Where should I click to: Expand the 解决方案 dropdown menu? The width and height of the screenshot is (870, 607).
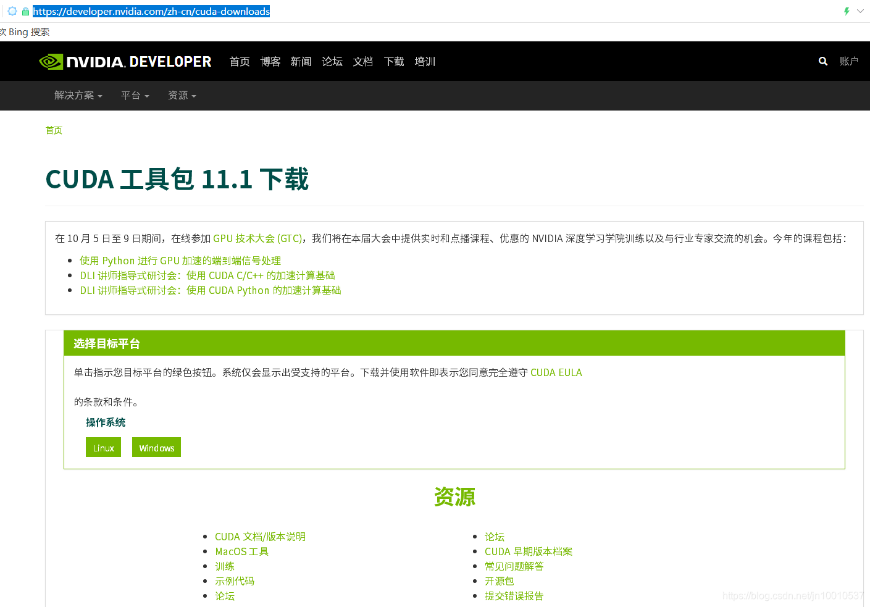pos(78,96)
